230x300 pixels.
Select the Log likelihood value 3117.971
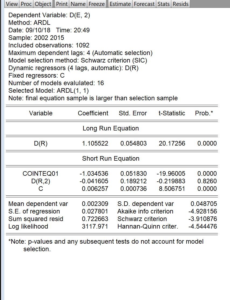click(95, 226)
